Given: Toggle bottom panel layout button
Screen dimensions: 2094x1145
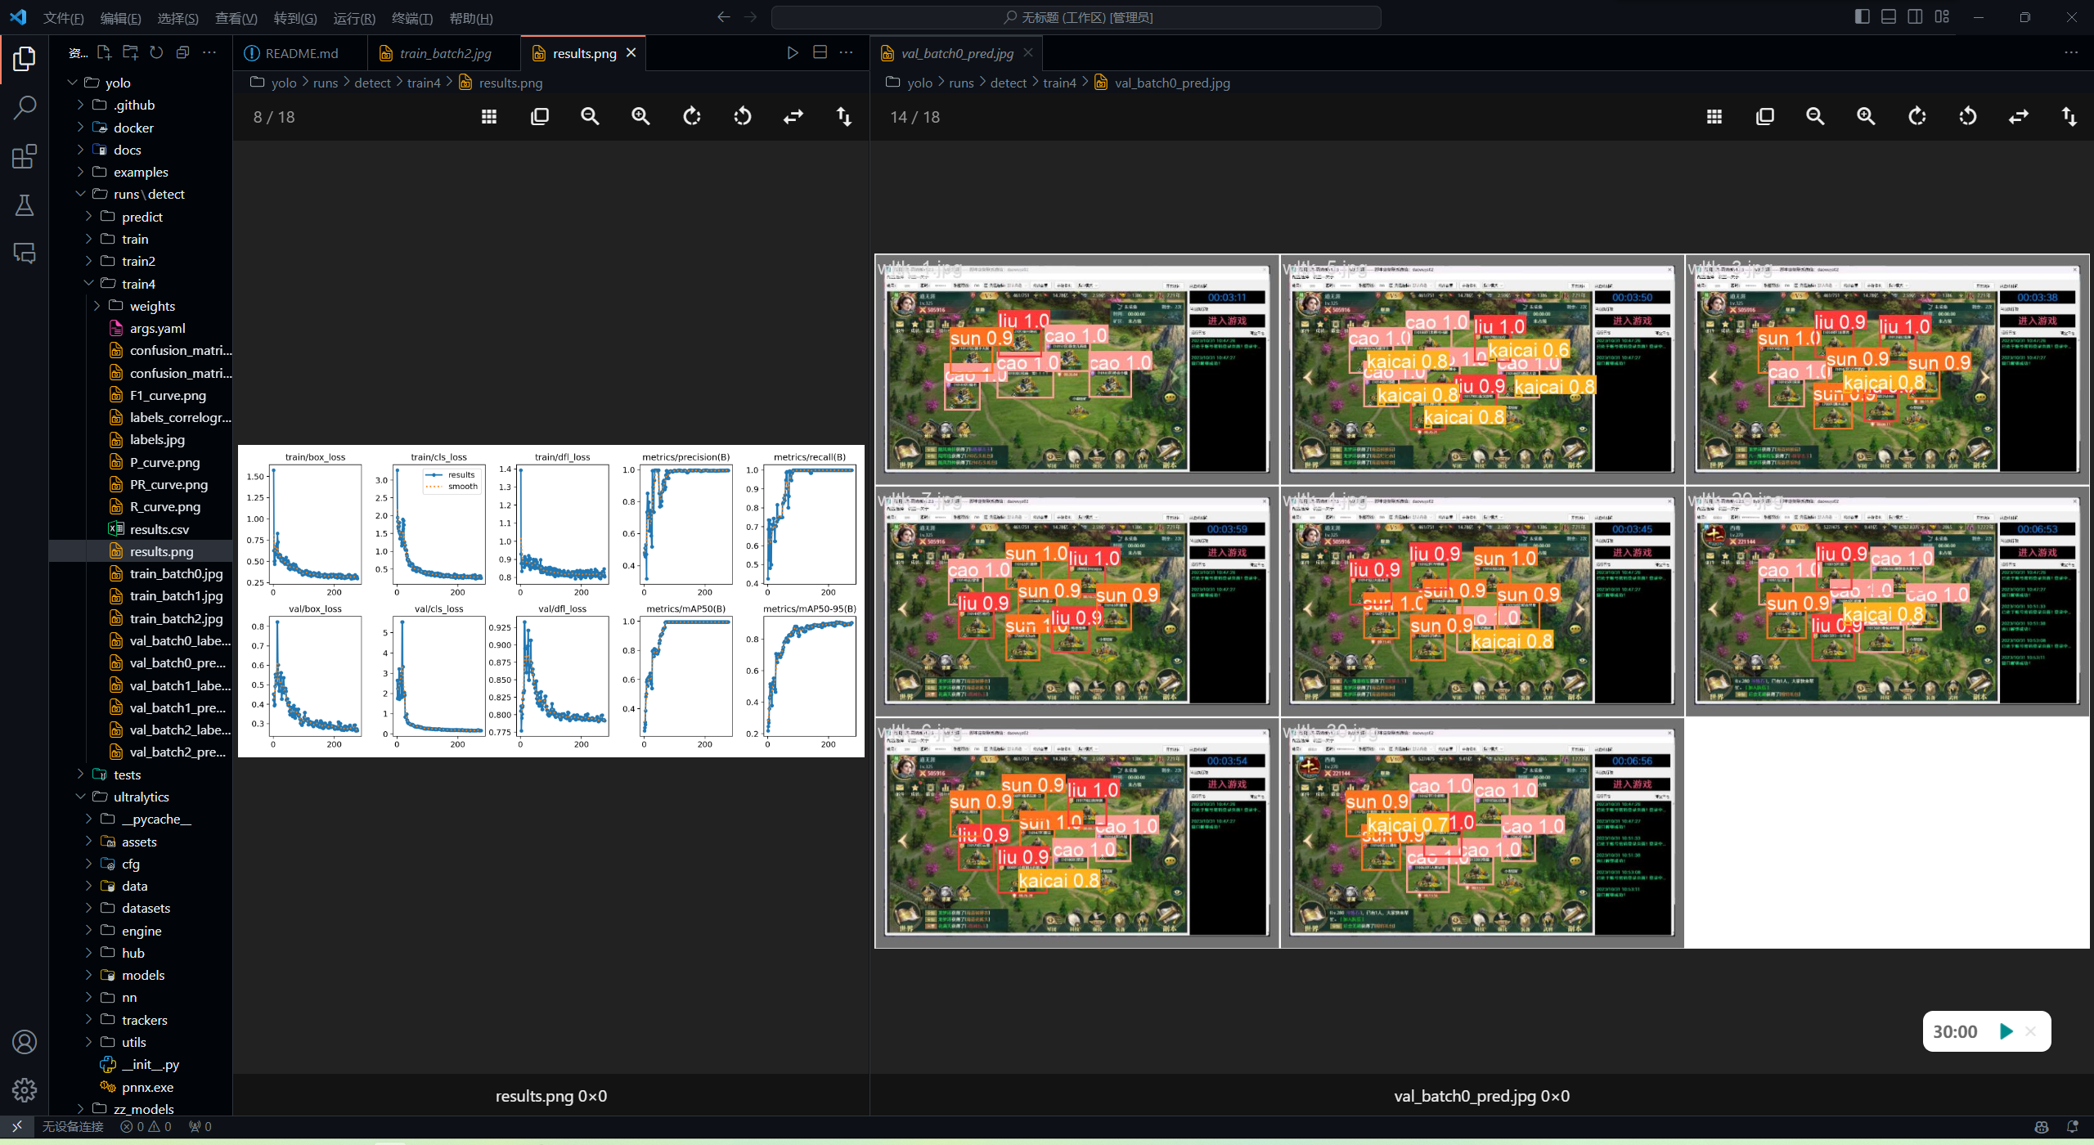Looking at the screenshot, I should [1889, 17].
